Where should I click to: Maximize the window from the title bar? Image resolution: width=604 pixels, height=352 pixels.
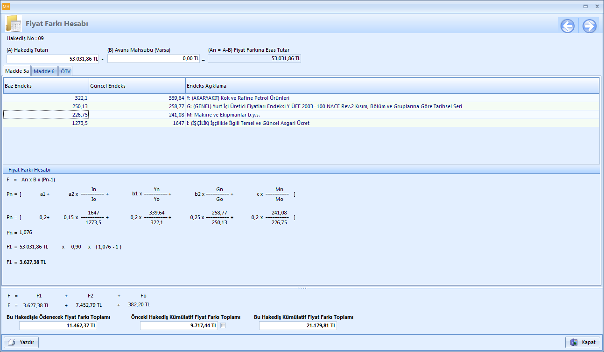tap(585, 6)
